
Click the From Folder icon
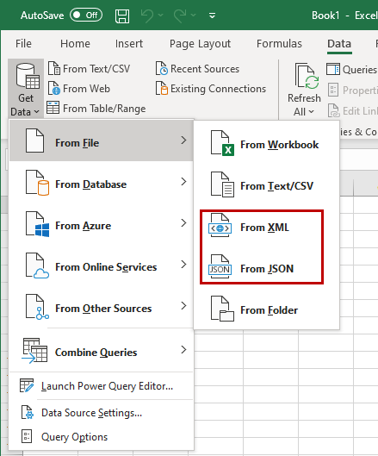[222, 309]
